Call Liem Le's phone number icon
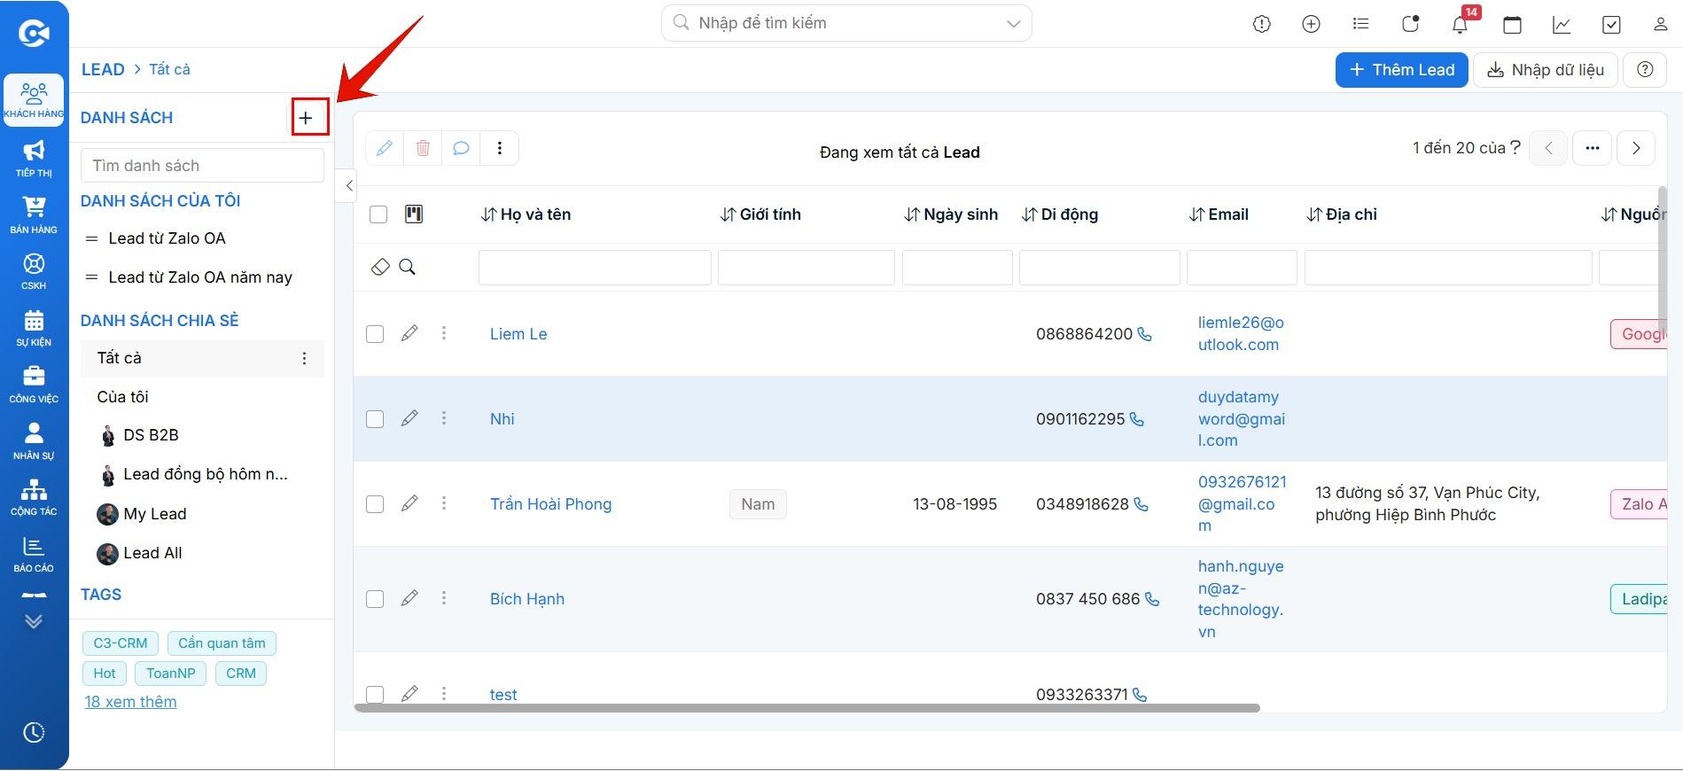1683x771 pixels. (1144, 334)
